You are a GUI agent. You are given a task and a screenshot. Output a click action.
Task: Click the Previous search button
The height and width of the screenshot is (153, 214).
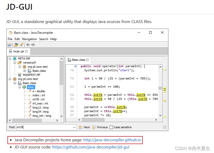click(x=100, y=127)
